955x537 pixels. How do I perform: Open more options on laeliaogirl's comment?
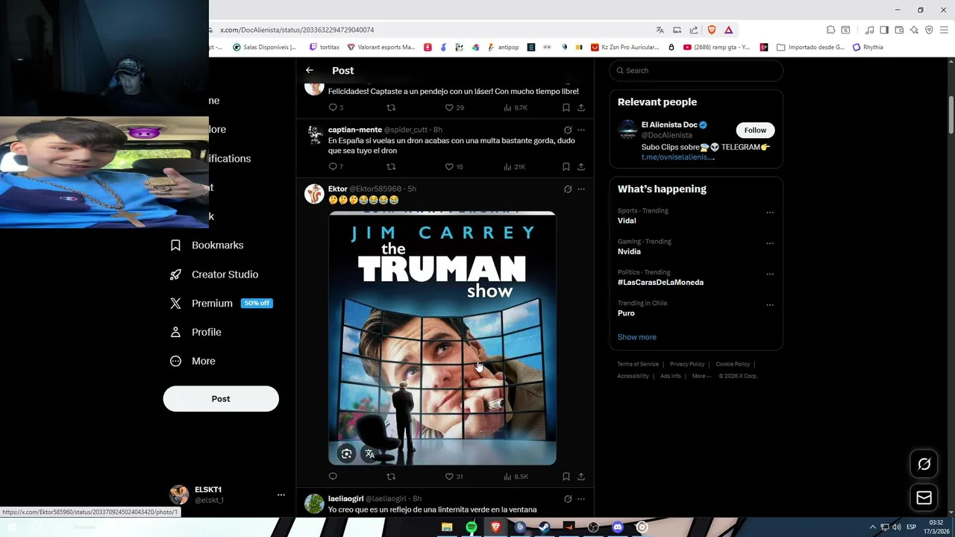(581, 499)
